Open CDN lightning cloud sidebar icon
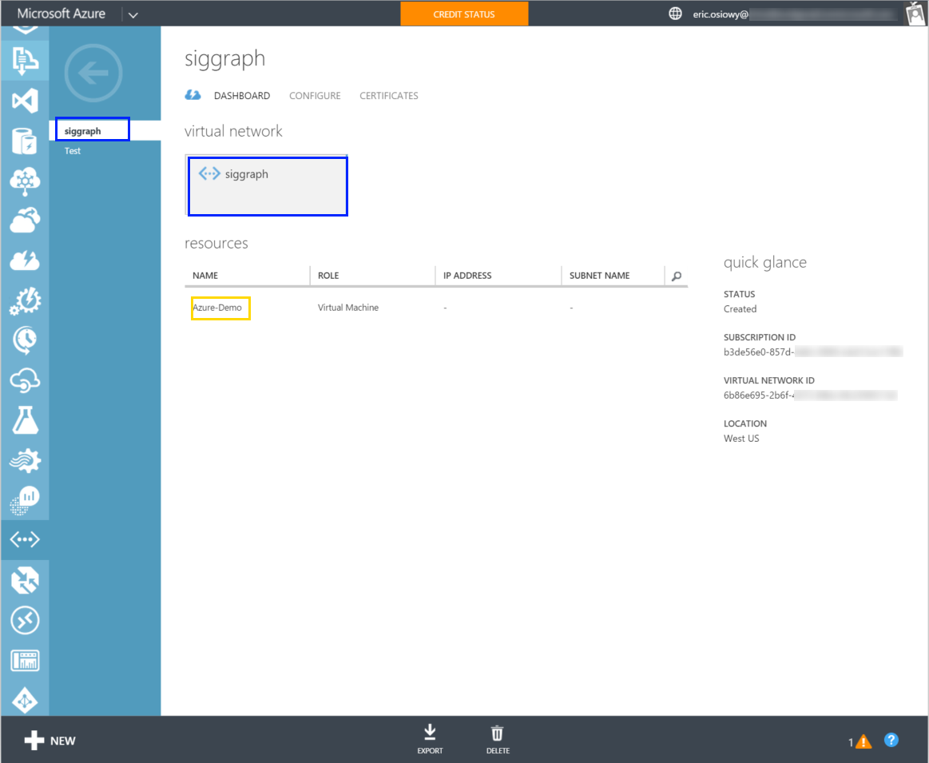929x763 pixels. pos(25,260)
